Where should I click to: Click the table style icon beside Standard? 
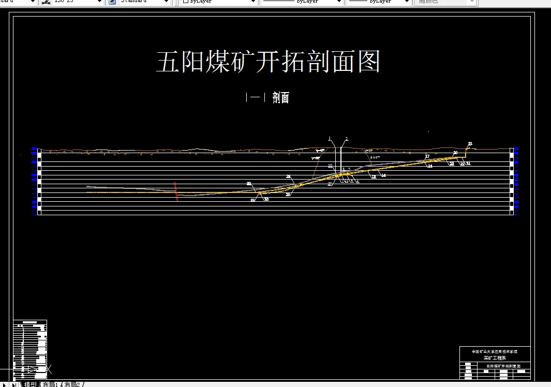tap(112, 2)
